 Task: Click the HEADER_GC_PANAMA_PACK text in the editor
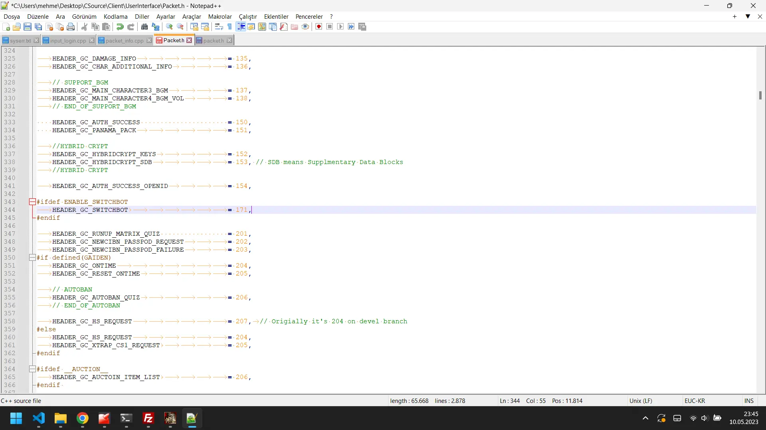(94, 130)
